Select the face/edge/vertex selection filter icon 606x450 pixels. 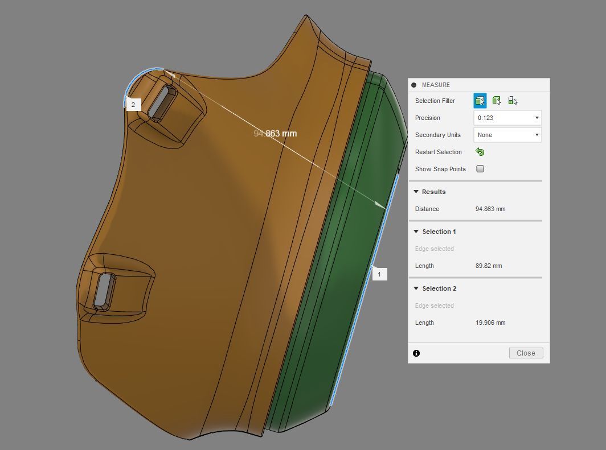(480, 101)
